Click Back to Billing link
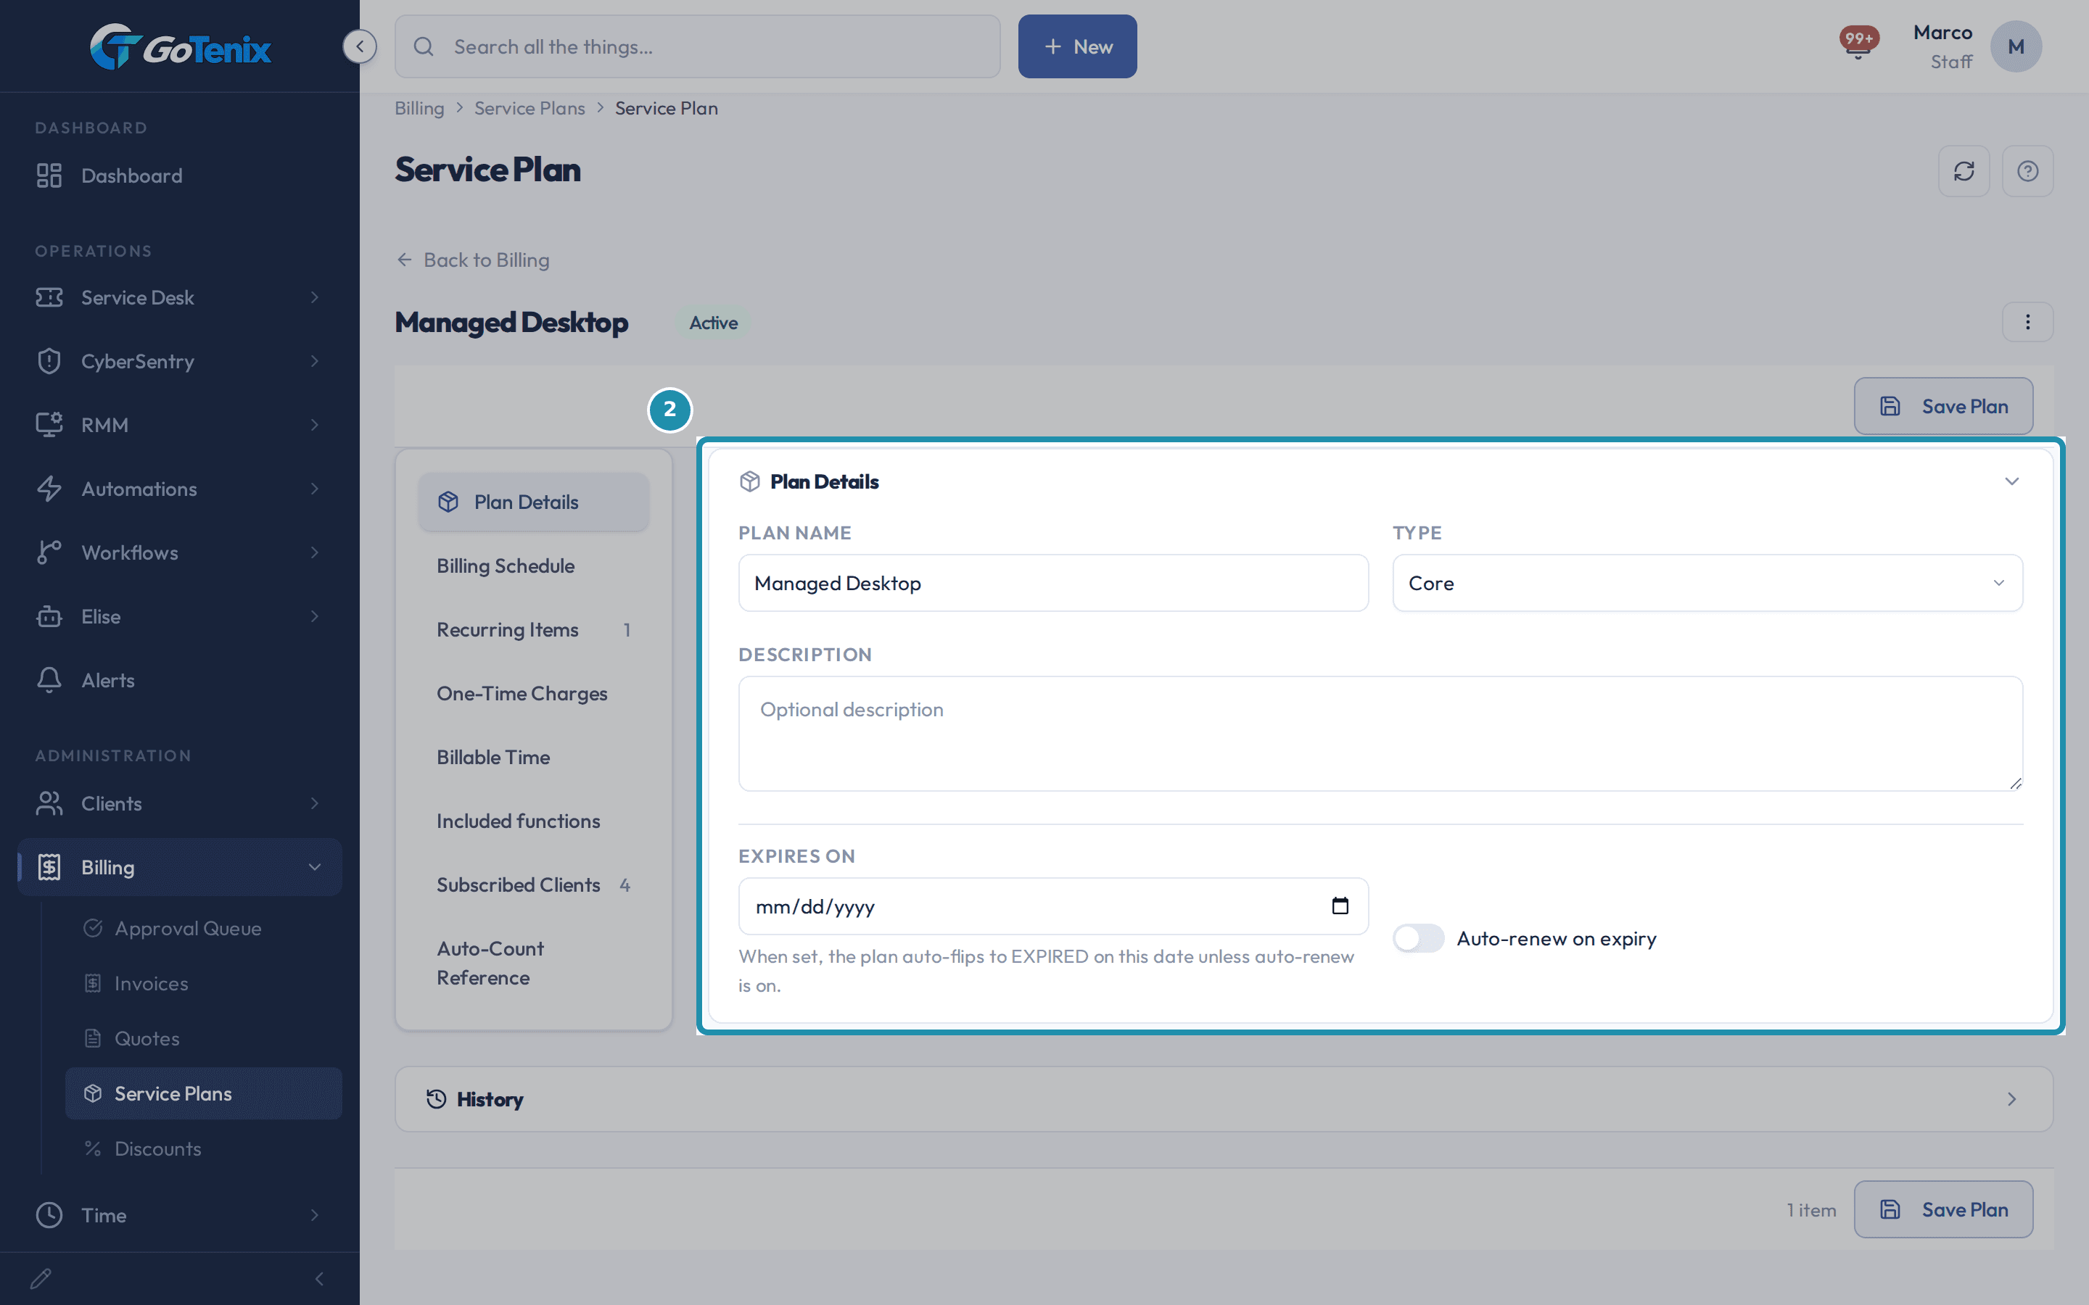This screenshot has height=1305, width=2089. point(472,260)
